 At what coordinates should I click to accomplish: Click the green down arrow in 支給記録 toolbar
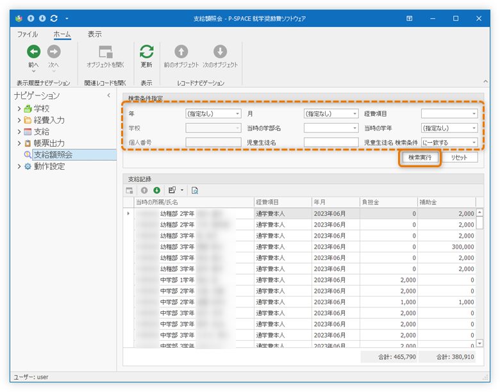(156, 190)
